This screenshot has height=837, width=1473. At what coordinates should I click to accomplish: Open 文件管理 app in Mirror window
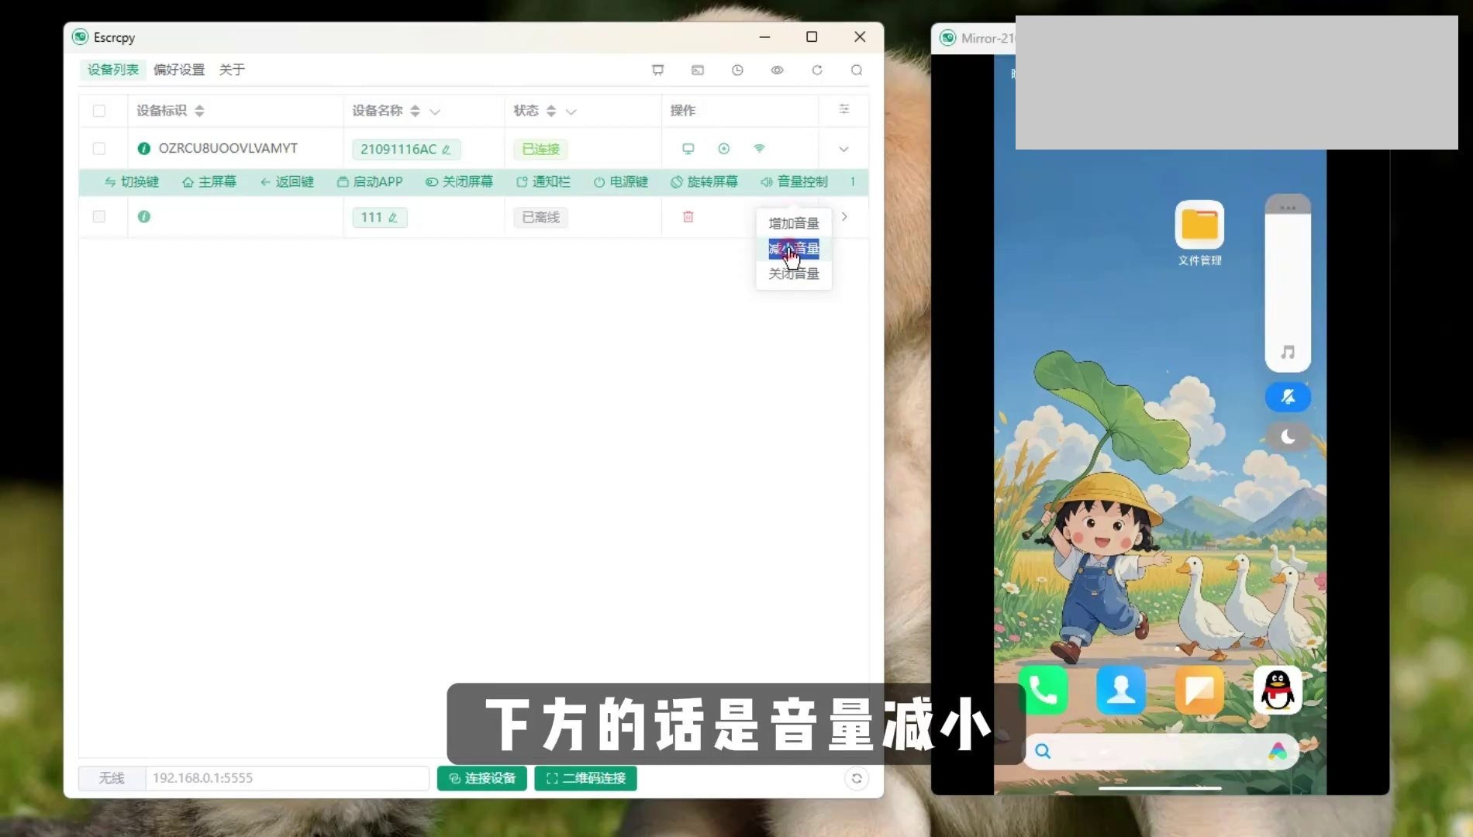(x=1199, y=232)
